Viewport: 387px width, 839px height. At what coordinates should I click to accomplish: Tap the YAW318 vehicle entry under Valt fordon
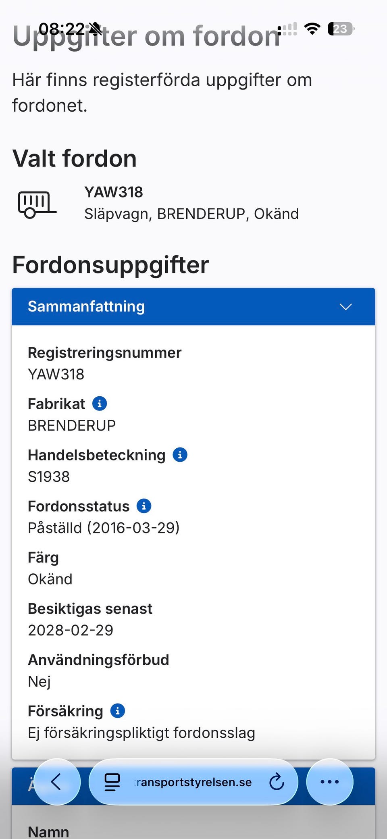tap(114, 192)
